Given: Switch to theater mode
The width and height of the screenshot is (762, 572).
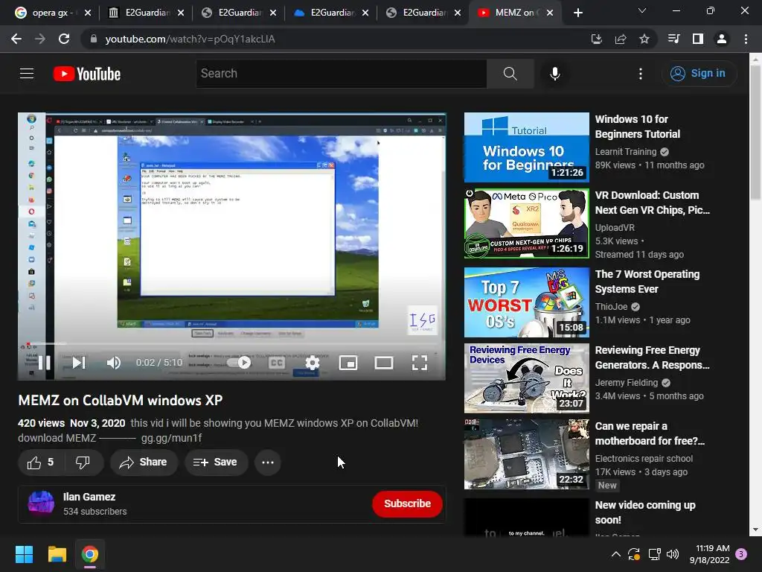Looking at the screenshot, I should tap(384, 363).
